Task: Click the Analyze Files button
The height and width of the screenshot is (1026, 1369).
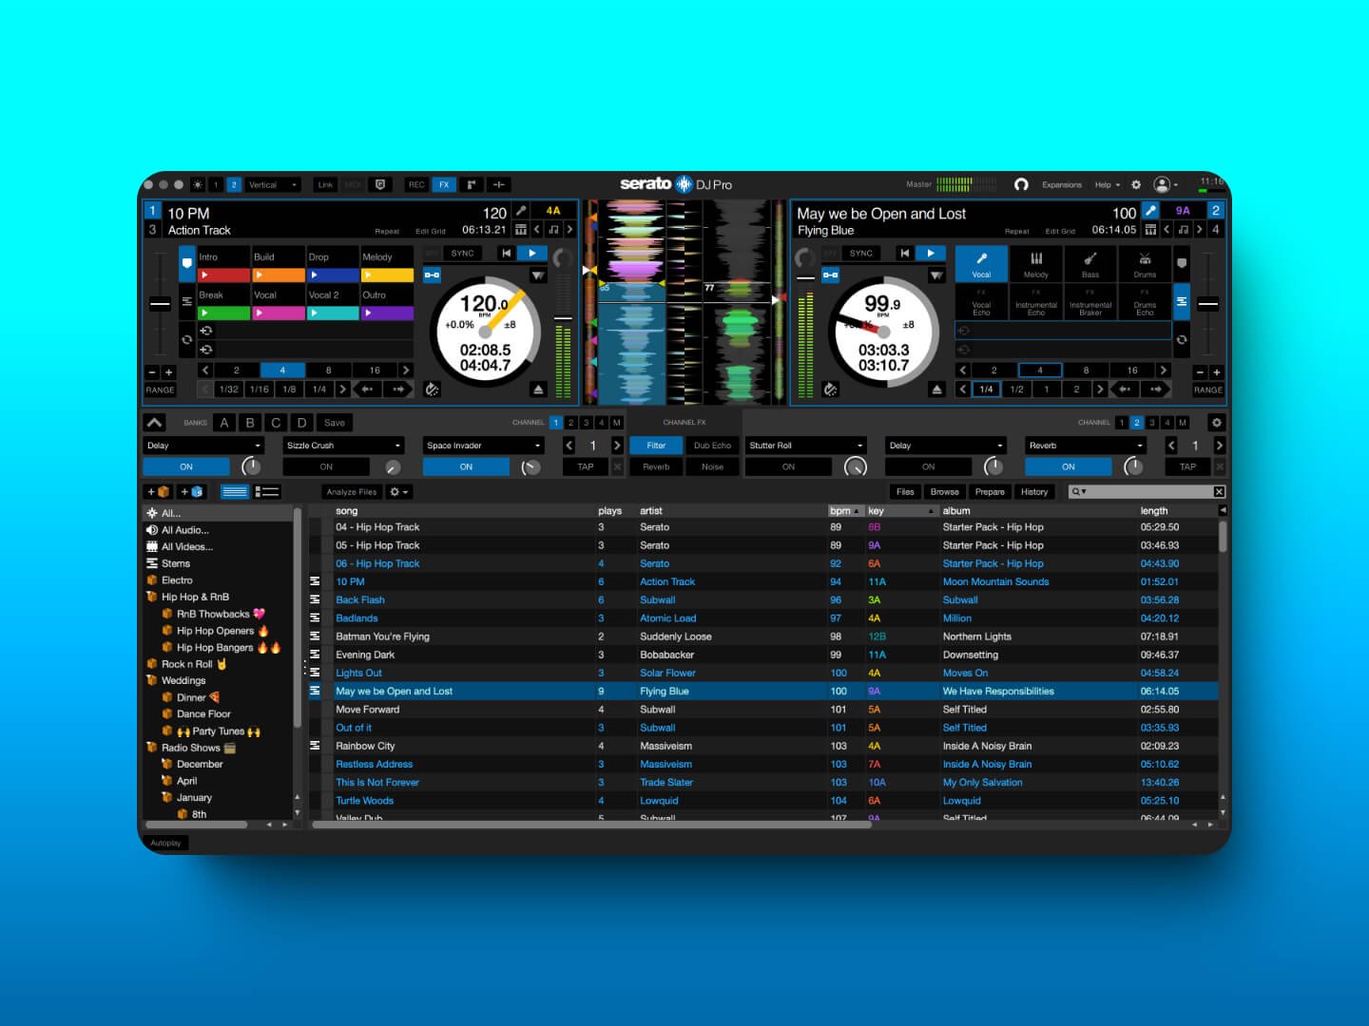Action: click(x=351, y=492)
